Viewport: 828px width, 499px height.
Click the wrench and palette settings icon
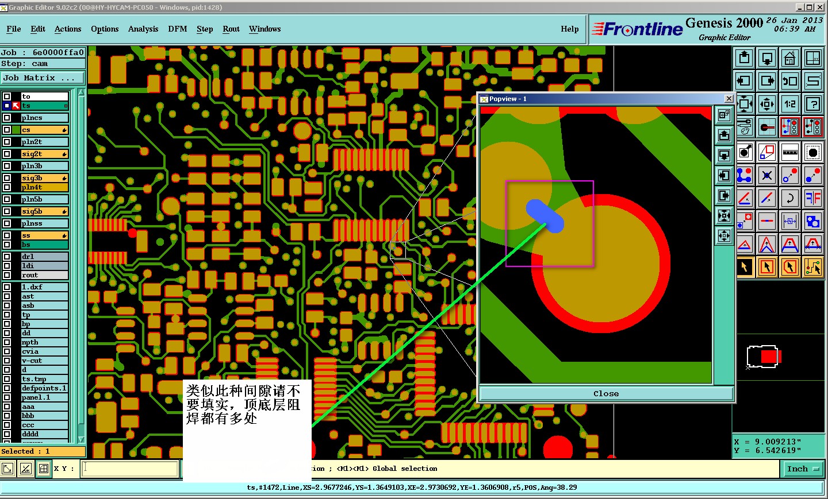[745, 127]
